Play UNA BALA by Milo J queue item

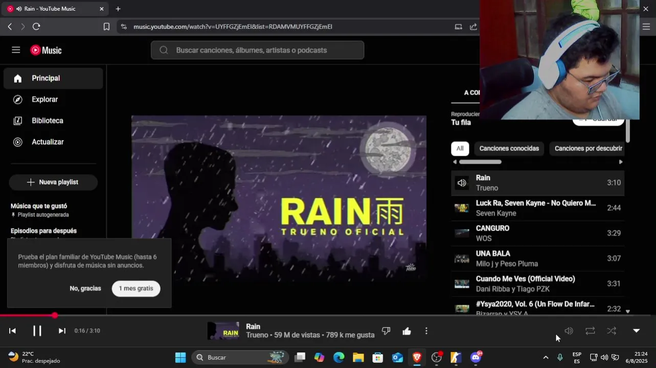537,259
